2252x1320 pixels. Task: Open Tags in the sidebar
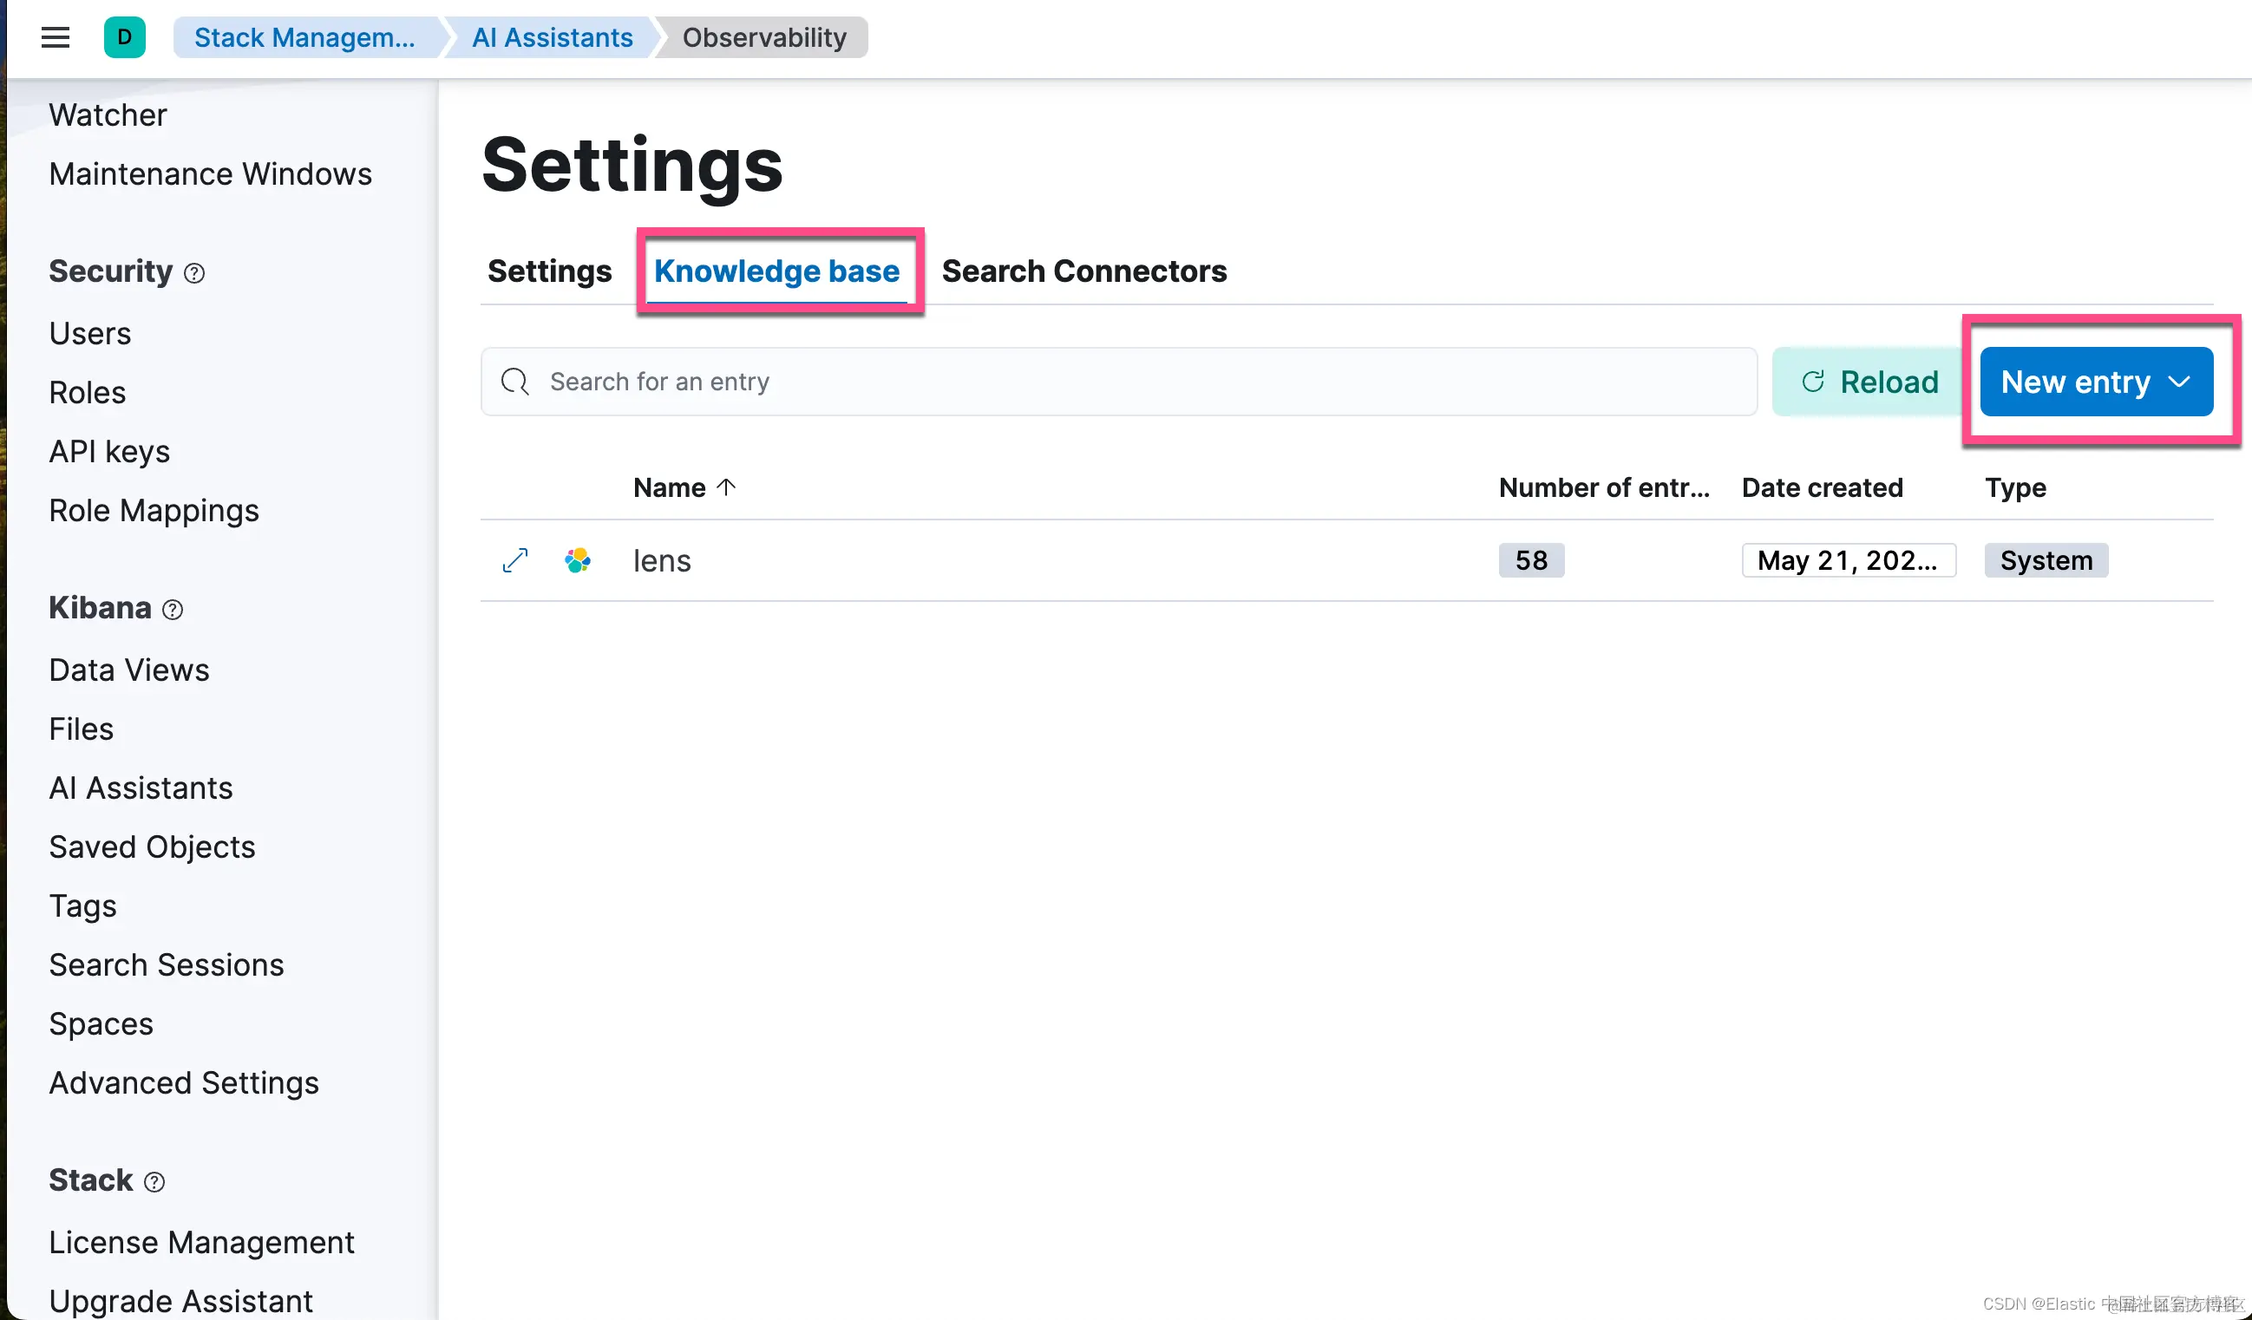[x=82, y=905]
